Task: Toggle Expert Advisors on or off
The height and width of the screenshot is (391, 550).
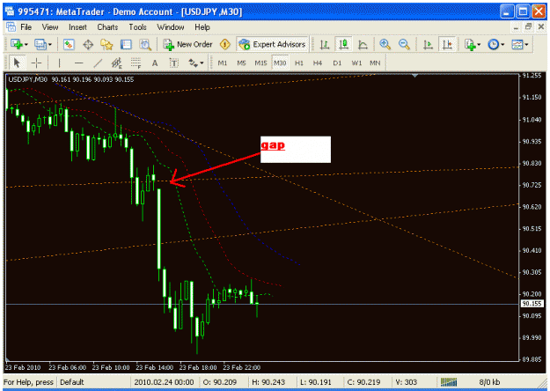Action: click(x=272, y=44)
